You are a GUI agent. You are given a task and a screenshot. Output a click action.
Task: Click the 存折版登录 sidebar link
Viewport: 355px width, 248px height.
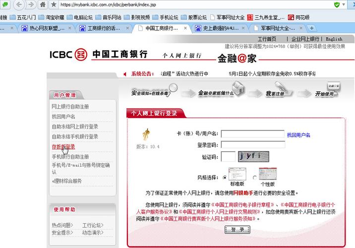(x=63, y=146)
